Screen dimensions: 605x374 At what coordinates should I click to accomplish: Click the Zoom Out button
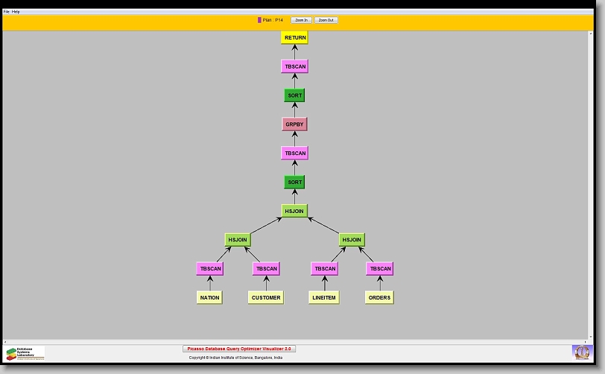[x=326, y=20]
